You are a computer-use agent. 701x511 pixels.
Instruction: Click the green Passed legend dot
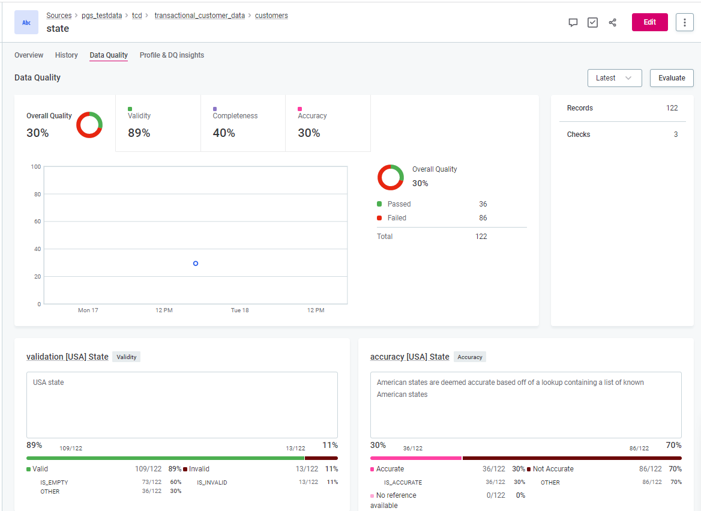379,204
